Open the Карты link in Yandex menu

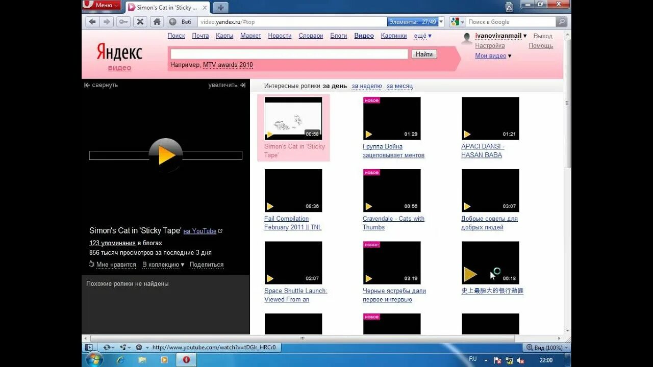click(224, 36)
